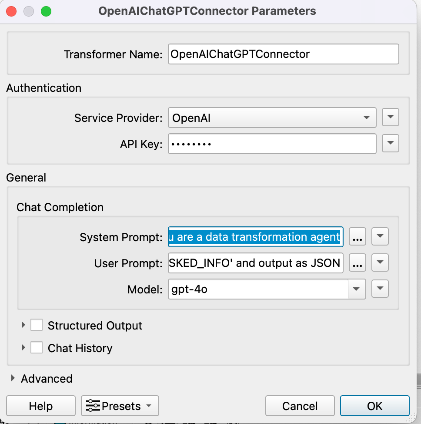Expand the Advanced section
This screenshot has height=424, width=421.
13,379
